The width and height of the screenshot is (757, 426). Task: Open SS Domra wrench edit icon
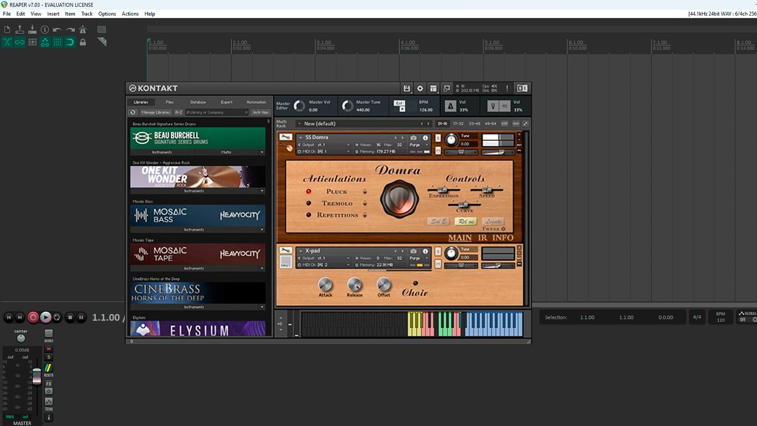click(x=286, y=137)
